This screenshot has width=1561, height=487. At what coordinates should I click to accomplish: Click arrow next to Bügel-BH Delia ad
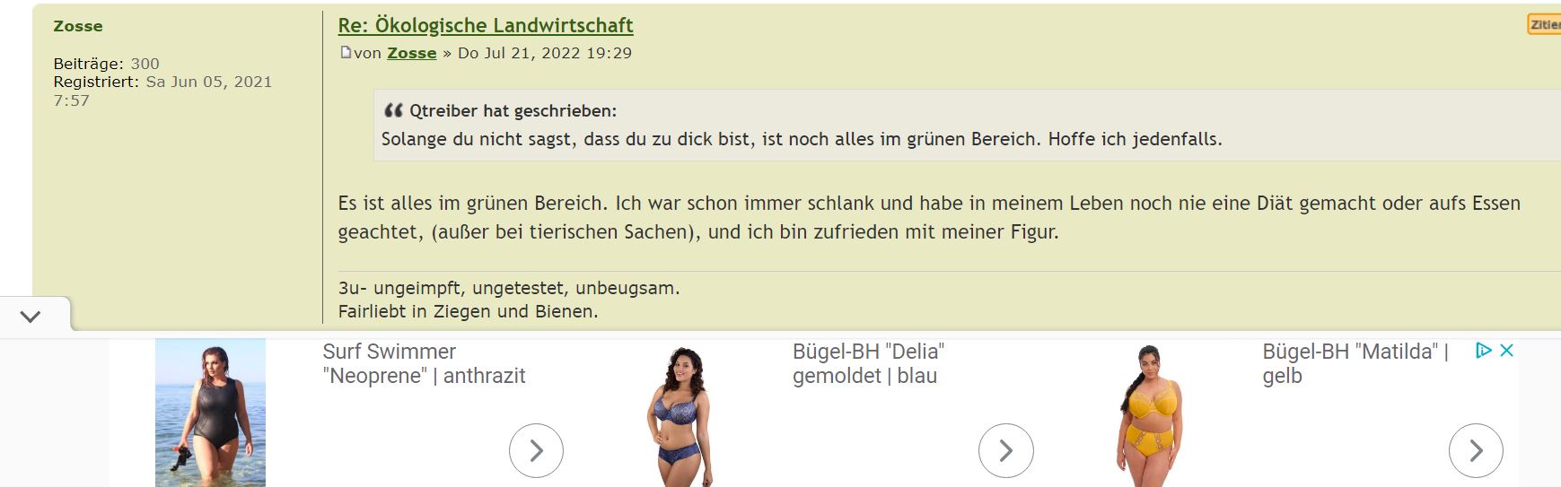point(1005,450)
